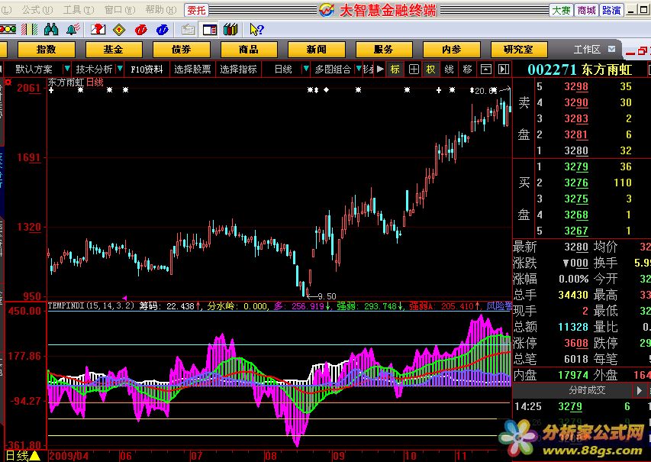Click the buy-1 price 3279
This screenshot has height=462, width=651.
[576, 166]
